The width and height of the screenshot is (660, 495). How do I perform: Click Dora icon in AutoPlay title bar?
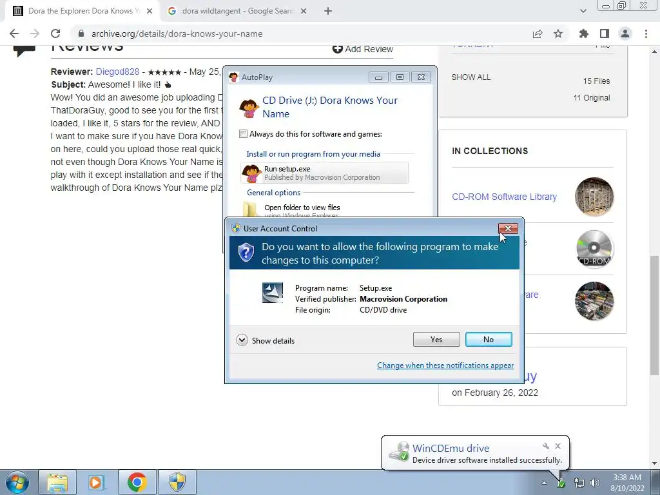click(x=233, y=77)
